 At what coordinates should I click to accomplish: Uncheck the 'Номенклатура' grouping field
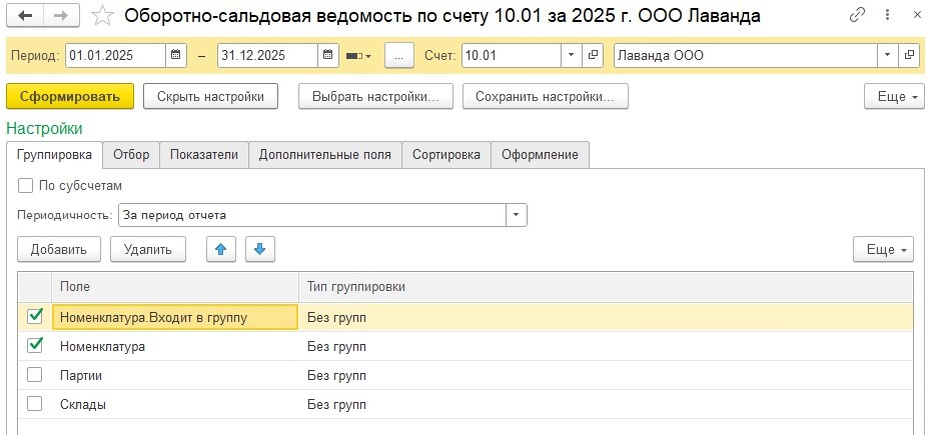(35, 346)
